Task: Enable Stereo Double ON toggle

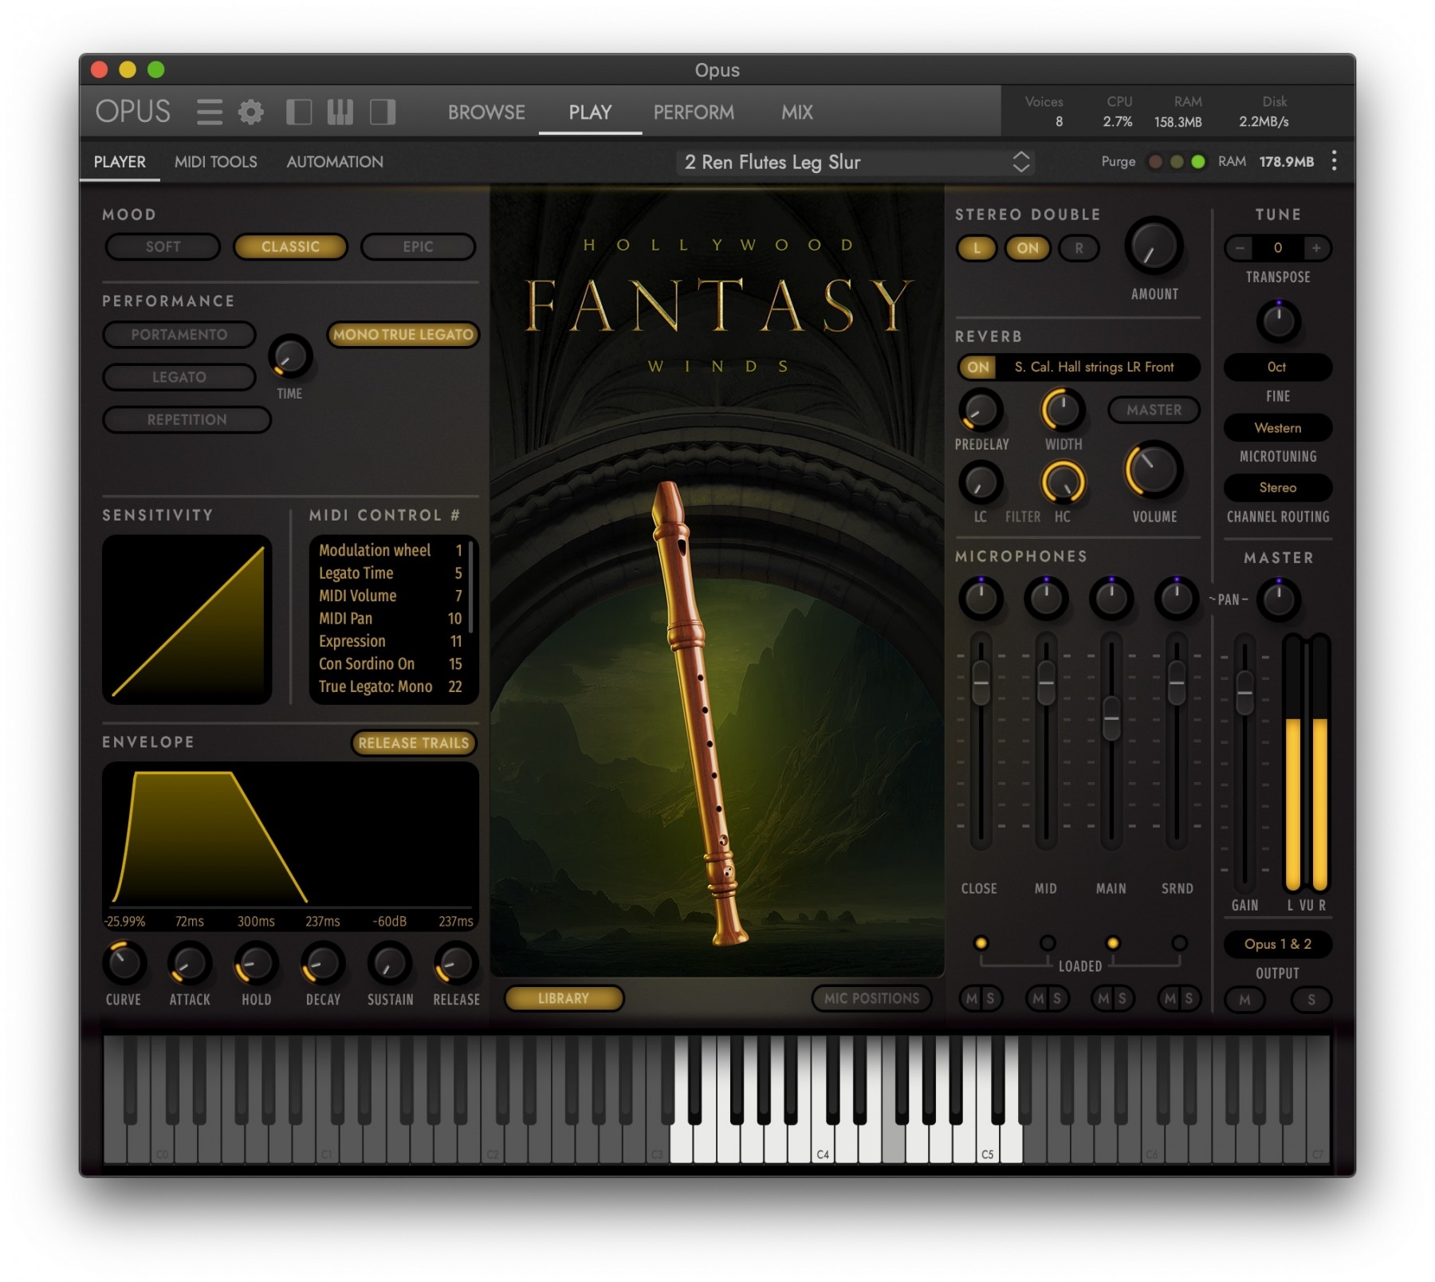Action: 1028,248
